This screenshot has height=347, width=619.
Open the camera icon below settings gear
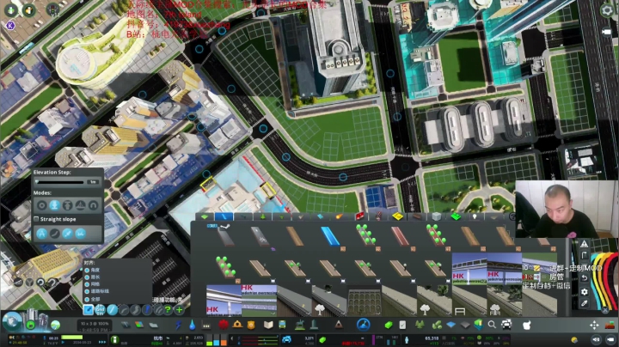608,32
